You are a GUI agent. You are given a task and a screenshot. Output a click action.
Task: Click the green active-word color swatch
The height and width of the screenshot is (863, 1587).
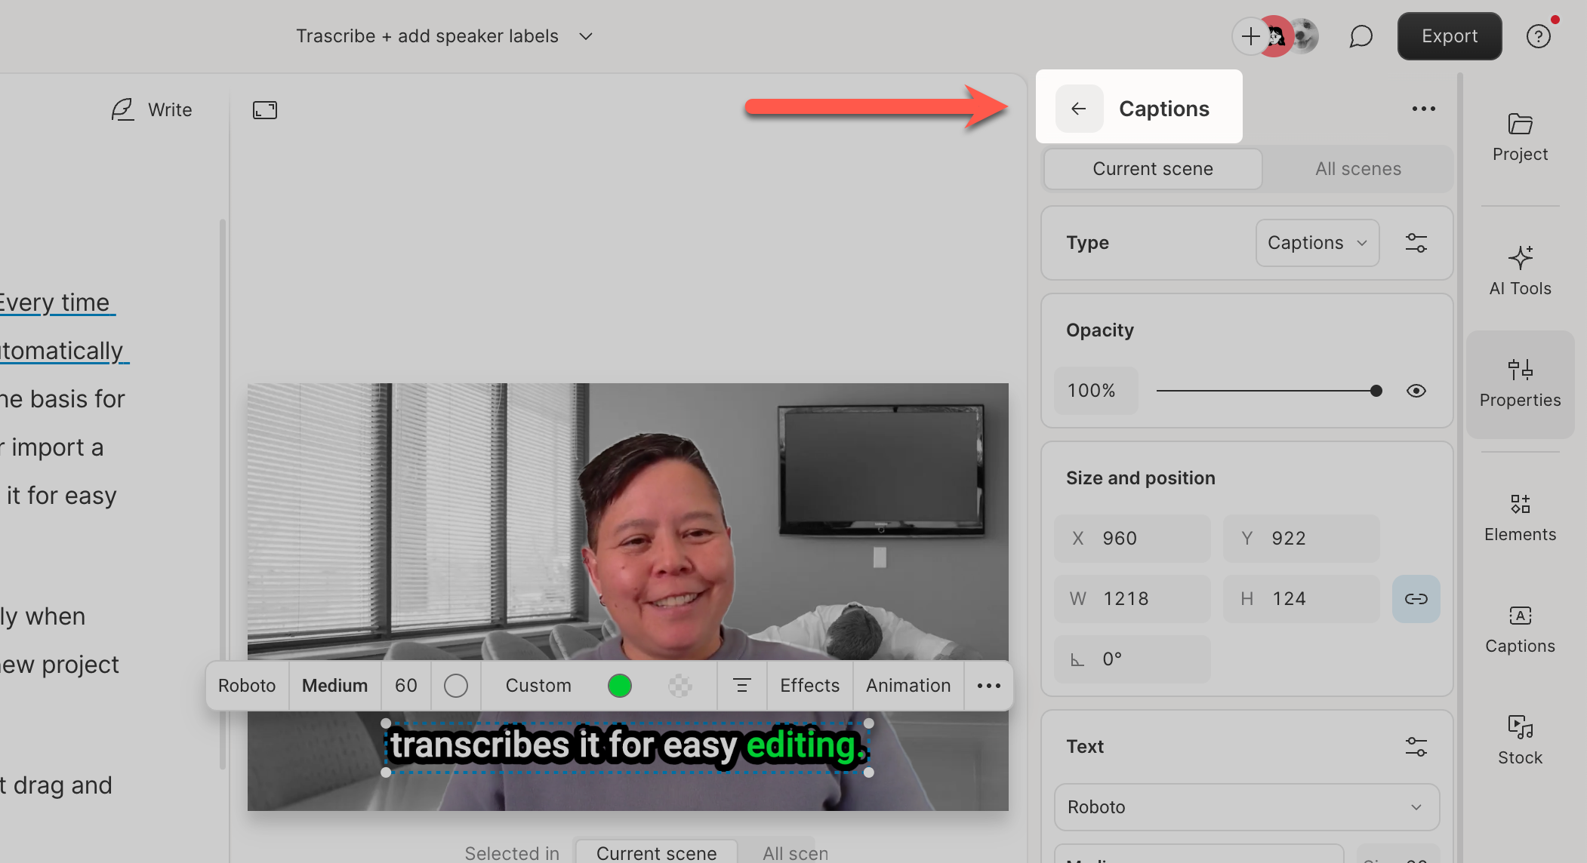[619, 685]
